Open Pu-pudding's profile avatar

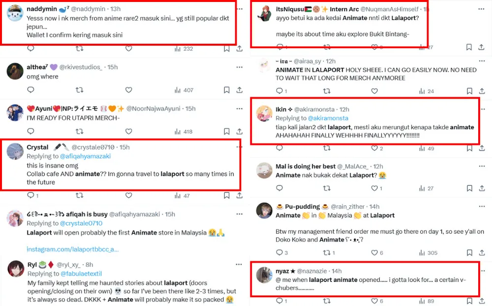(x=265, y=211)
